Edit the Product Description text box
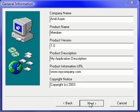The image size is (140, 112). pos(92,59)
